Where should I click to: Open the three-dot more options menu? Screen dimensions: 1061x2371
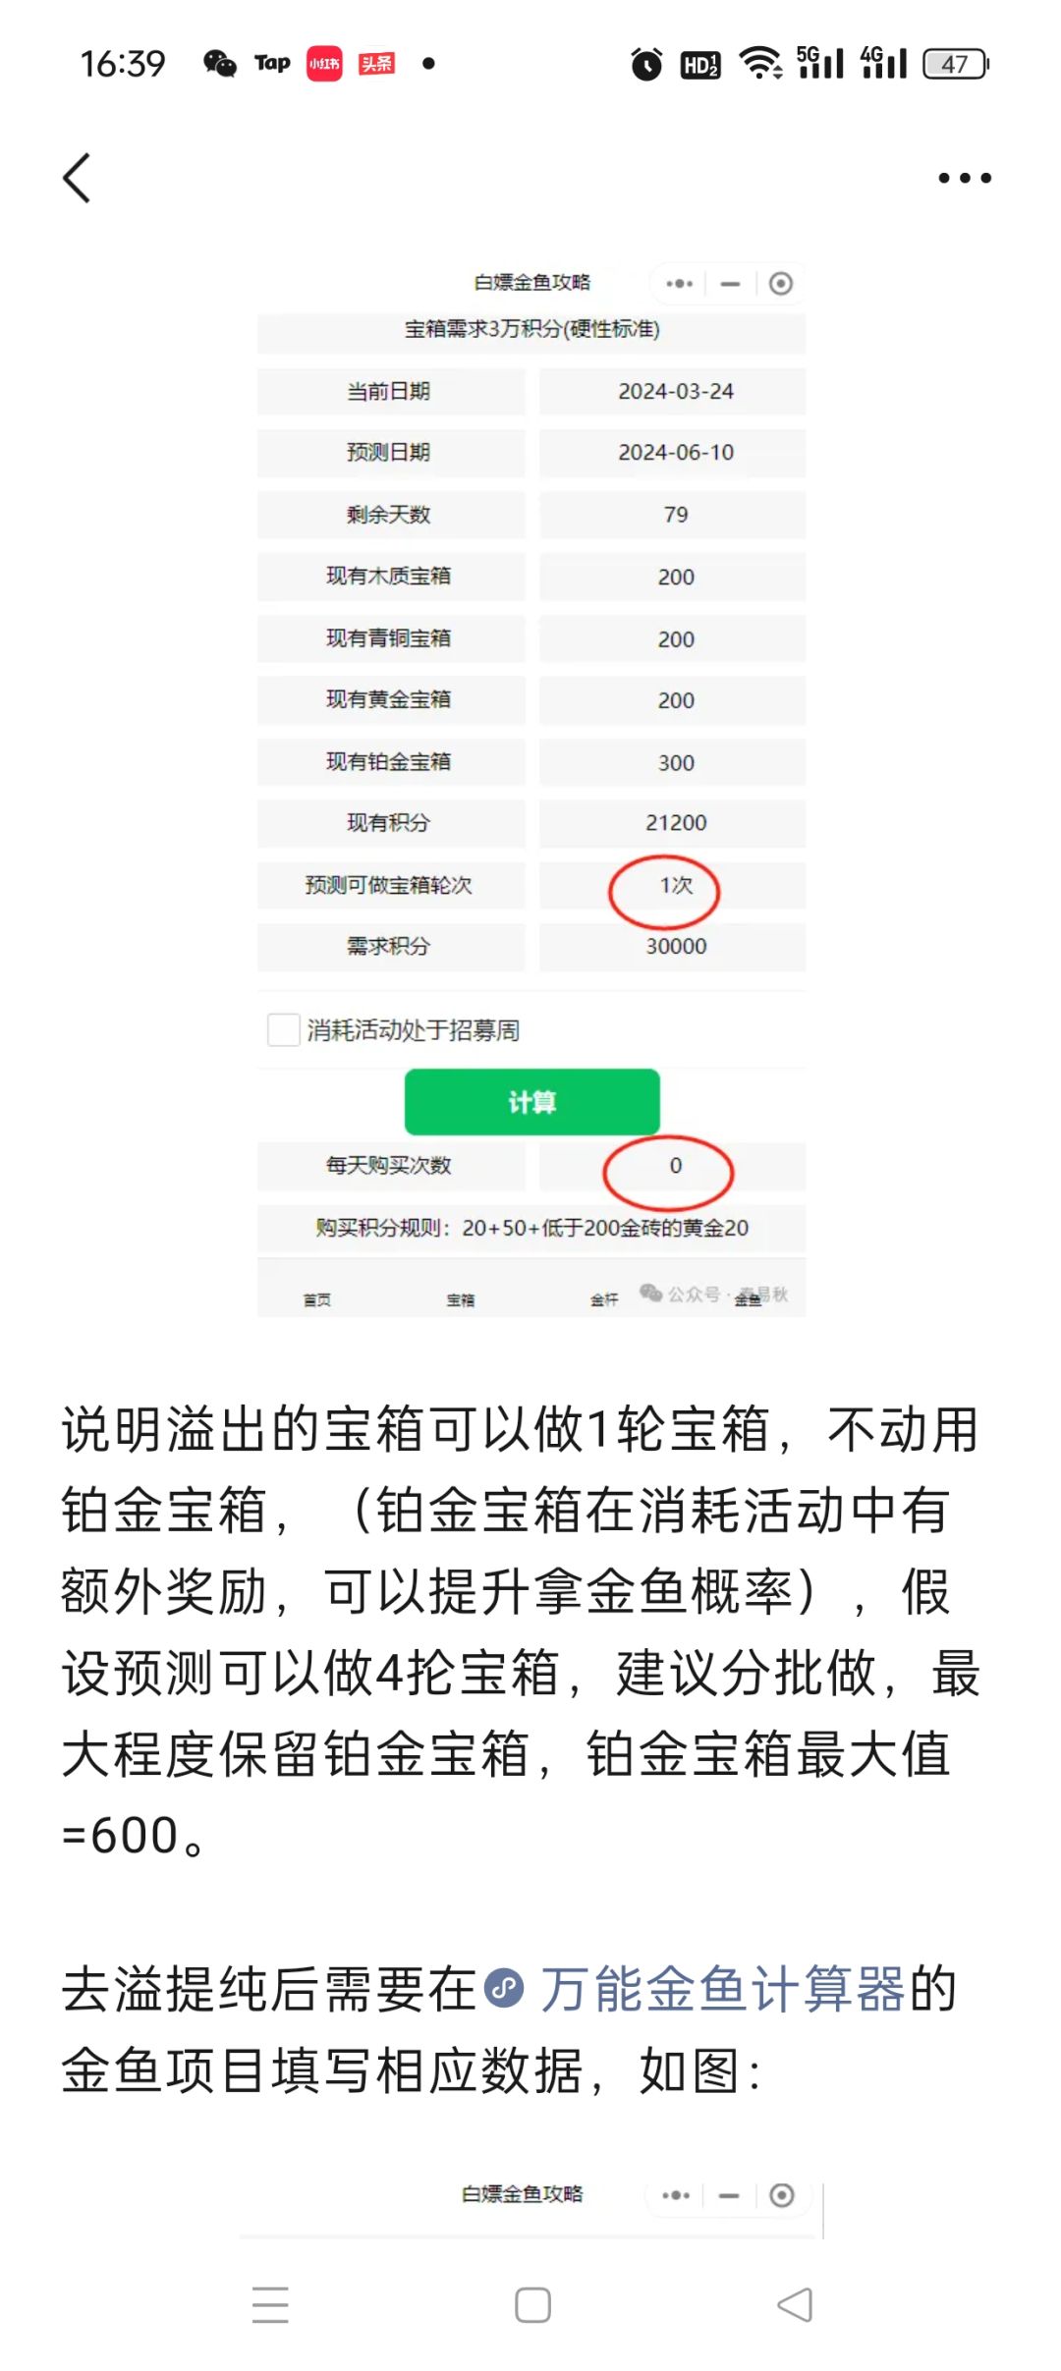click(x=964, y=178)
